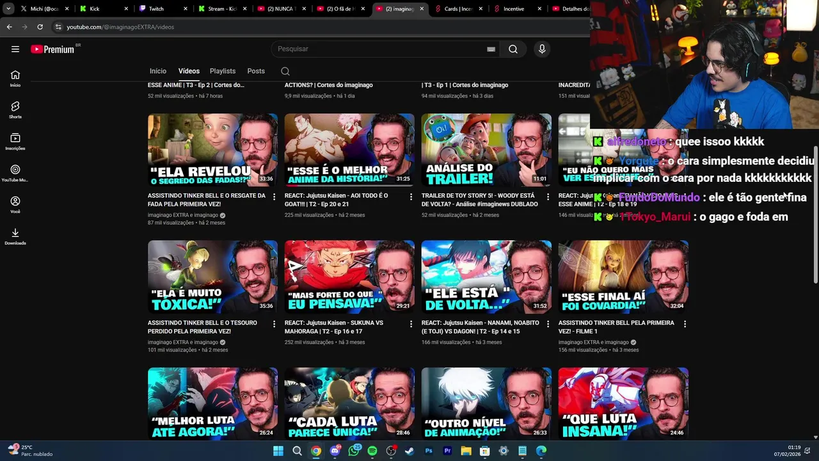Switch to the Twitch browser tab
Screen dimensions: 819x461
(162, 9)
